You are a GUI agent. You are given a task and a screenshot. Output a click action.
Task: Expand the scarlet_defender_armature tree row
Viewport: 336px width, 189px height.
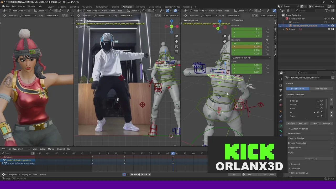287,26
